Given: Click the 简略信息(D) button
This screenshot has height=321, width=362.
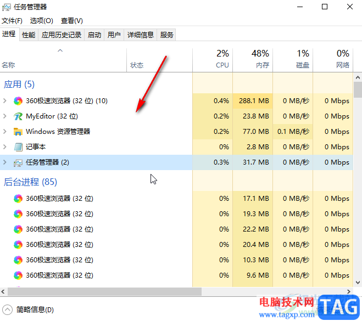Looking at the screenshot, I should [x=28, y=309].
